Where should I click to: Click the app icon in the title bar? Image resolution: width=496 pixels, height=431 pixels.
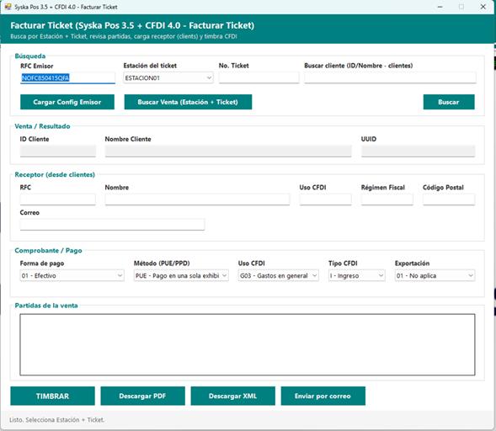pyautogui.click(x=8, y=7)
